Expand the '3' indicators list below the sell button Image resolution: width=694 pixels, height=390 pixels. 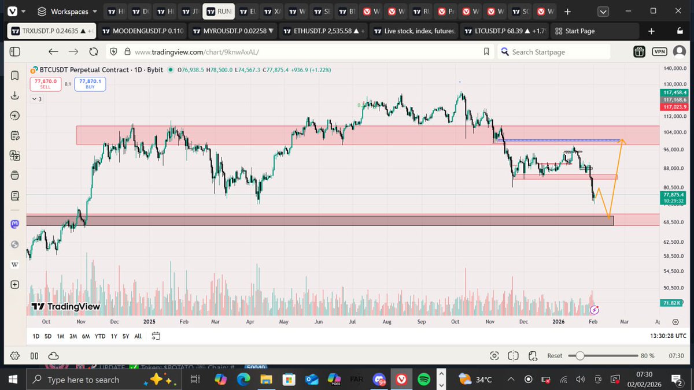click(36, 99)
